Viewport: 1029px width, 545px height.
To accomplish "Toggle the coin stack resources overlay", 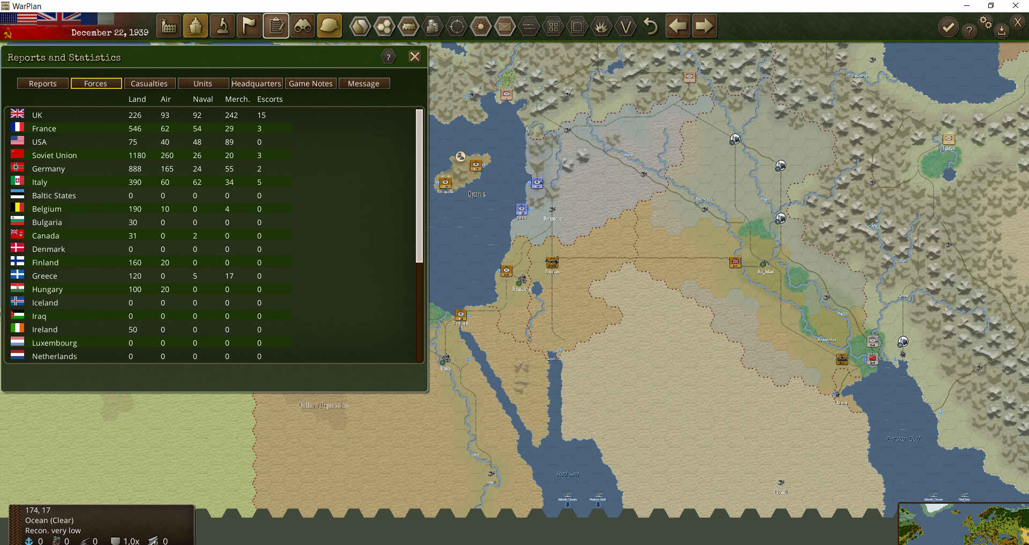I will click(x=433, y=26).
